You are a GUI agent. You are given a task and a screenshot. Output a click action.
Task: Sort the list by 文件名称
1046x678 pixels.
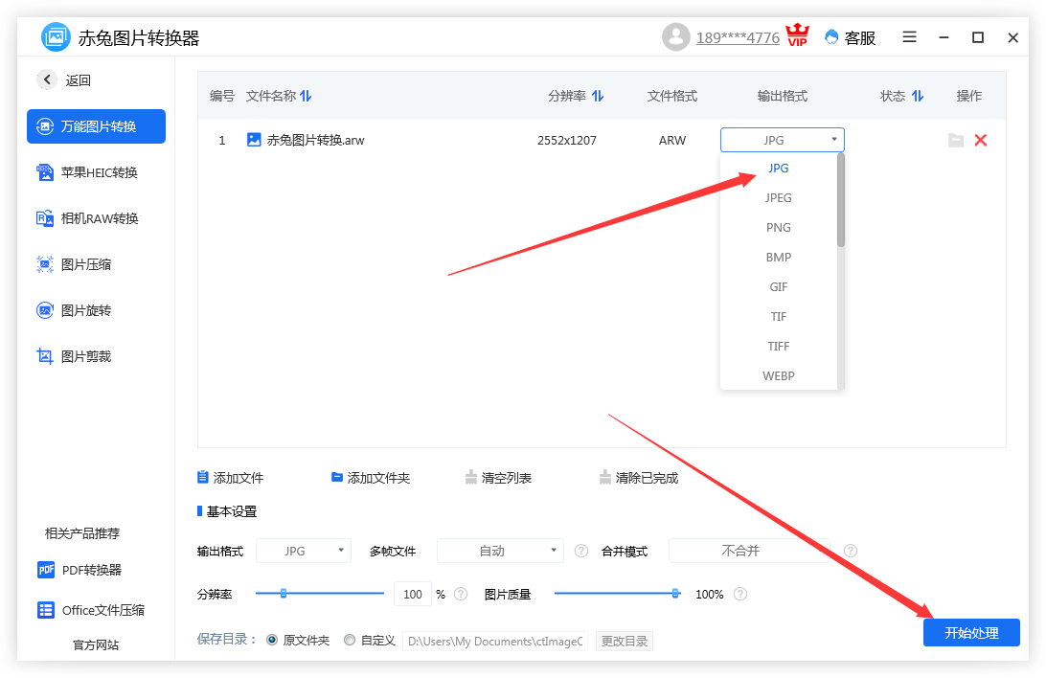[x=306, y=96]
